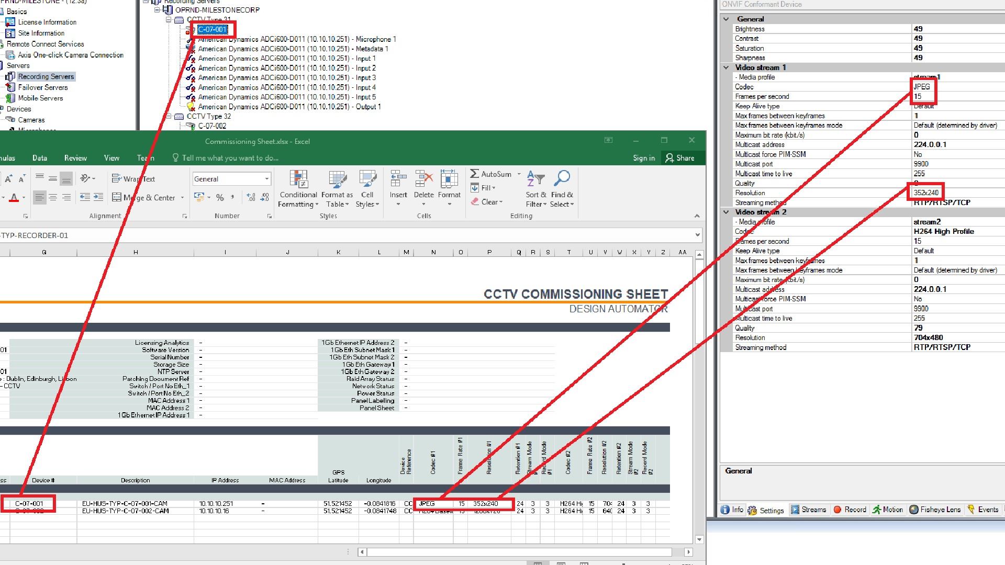The image size is (1005, 565).
Task: Apply top vertical alignment
Action: tap(40, 179)
